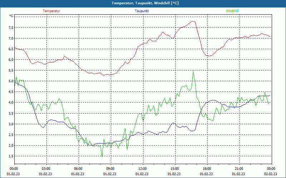Click the red Temperatur legend label

(51, 11)
